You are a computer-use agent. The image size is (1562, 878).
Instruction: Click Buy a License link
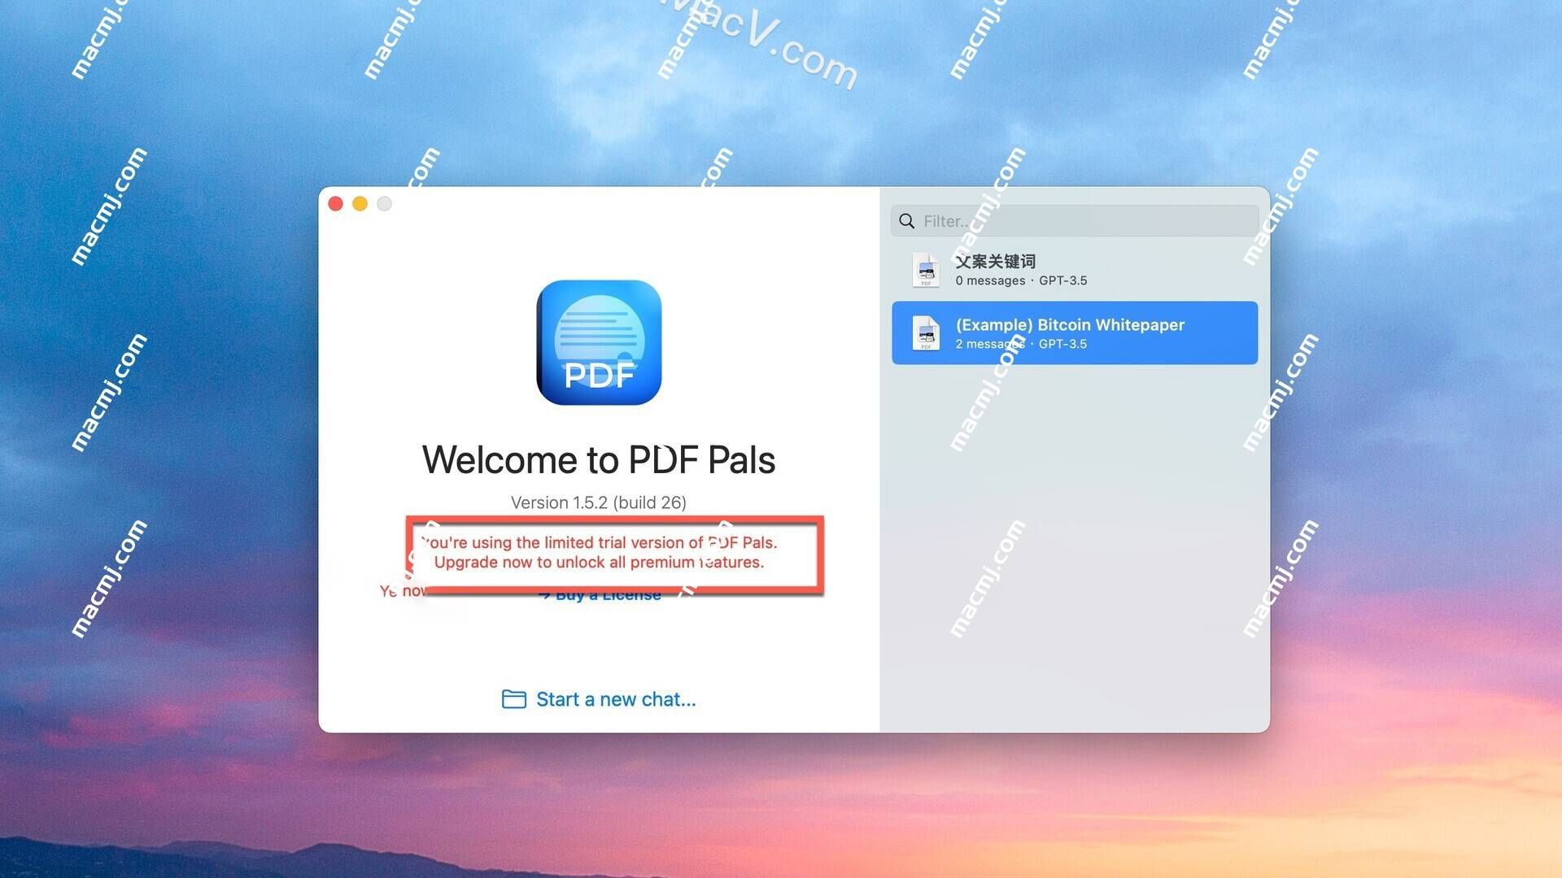click(x=600, y=594)
